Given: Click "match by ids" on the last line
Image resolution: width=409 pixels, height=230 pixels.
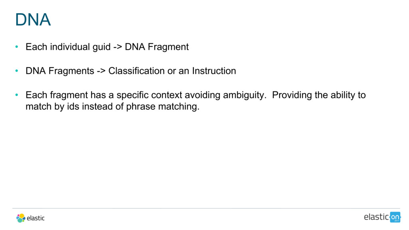Looking at the screenshot, I should tap(52, 107).
